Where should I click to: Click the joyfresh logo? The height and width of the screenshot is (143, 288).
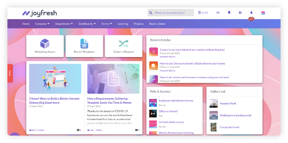pyautogui.click(x=40, y=13)
